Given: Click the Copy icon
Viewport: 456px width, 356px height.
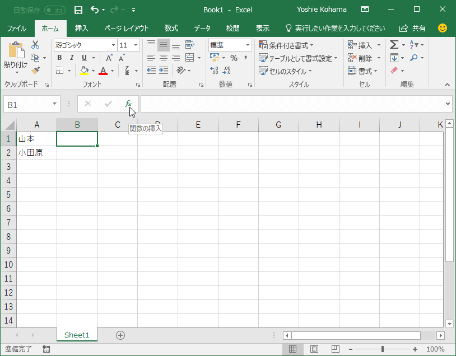Looking at the screenshot, I should click(x=35, y=58).
